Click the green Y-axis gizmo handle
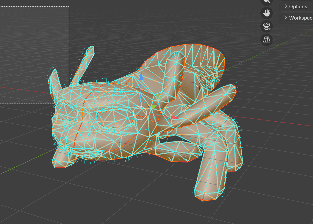Screen dimensions: 313x224 (154, 106)
